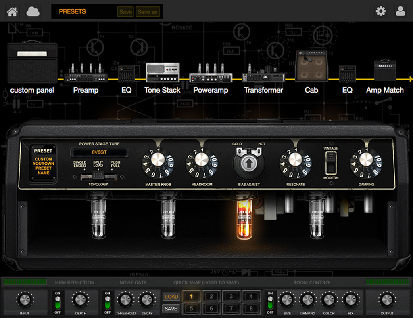413x318 pixels.
Task: Click the Noise Gate Decay knob
Action: (147, 300)
